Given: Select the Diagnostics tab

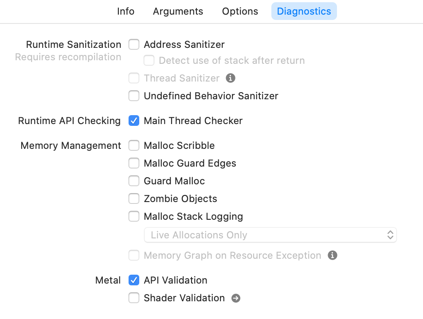Looking at the screenshot, I should 304,12.
